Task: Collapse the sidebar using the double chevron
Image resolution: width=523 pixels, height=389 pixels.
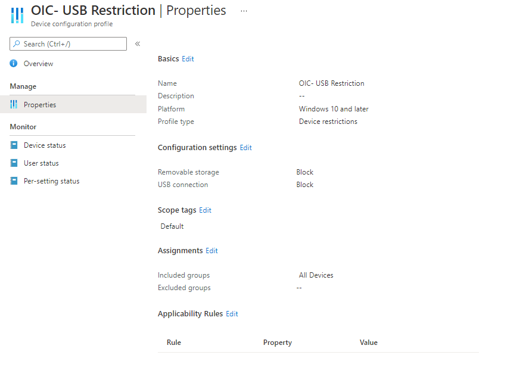Action: (137, 43)
